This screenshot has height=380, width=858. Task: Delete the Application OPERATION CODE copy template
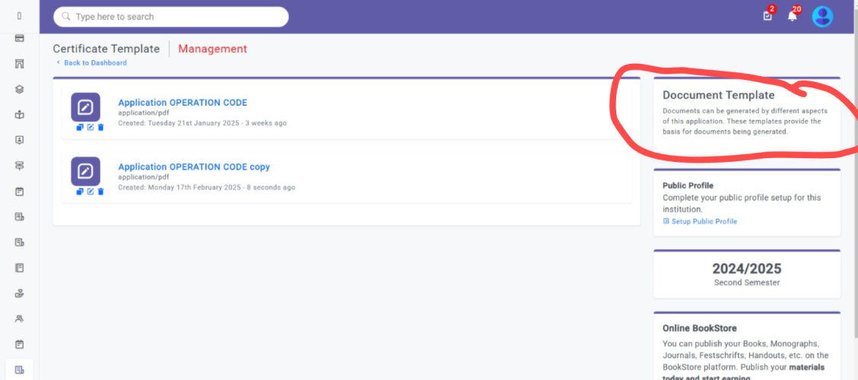[x=100, y=192]
